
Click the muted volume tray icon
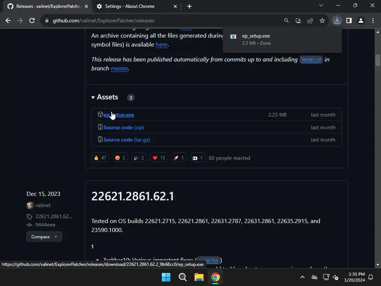(x=336, y=277)
